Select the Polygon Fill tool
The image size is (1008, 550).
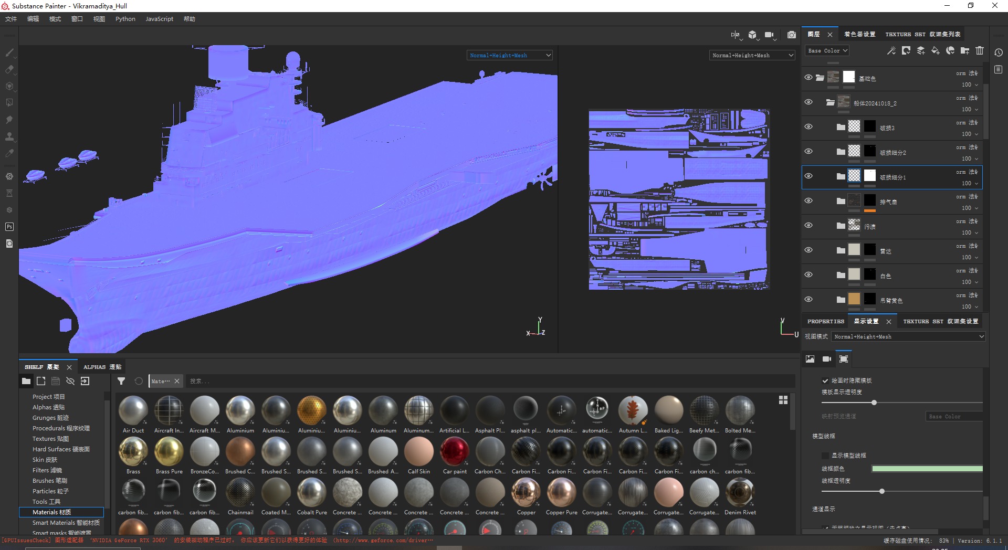coord(9,103)
